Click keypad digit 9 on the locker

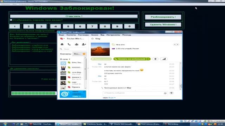click(117, 27)
